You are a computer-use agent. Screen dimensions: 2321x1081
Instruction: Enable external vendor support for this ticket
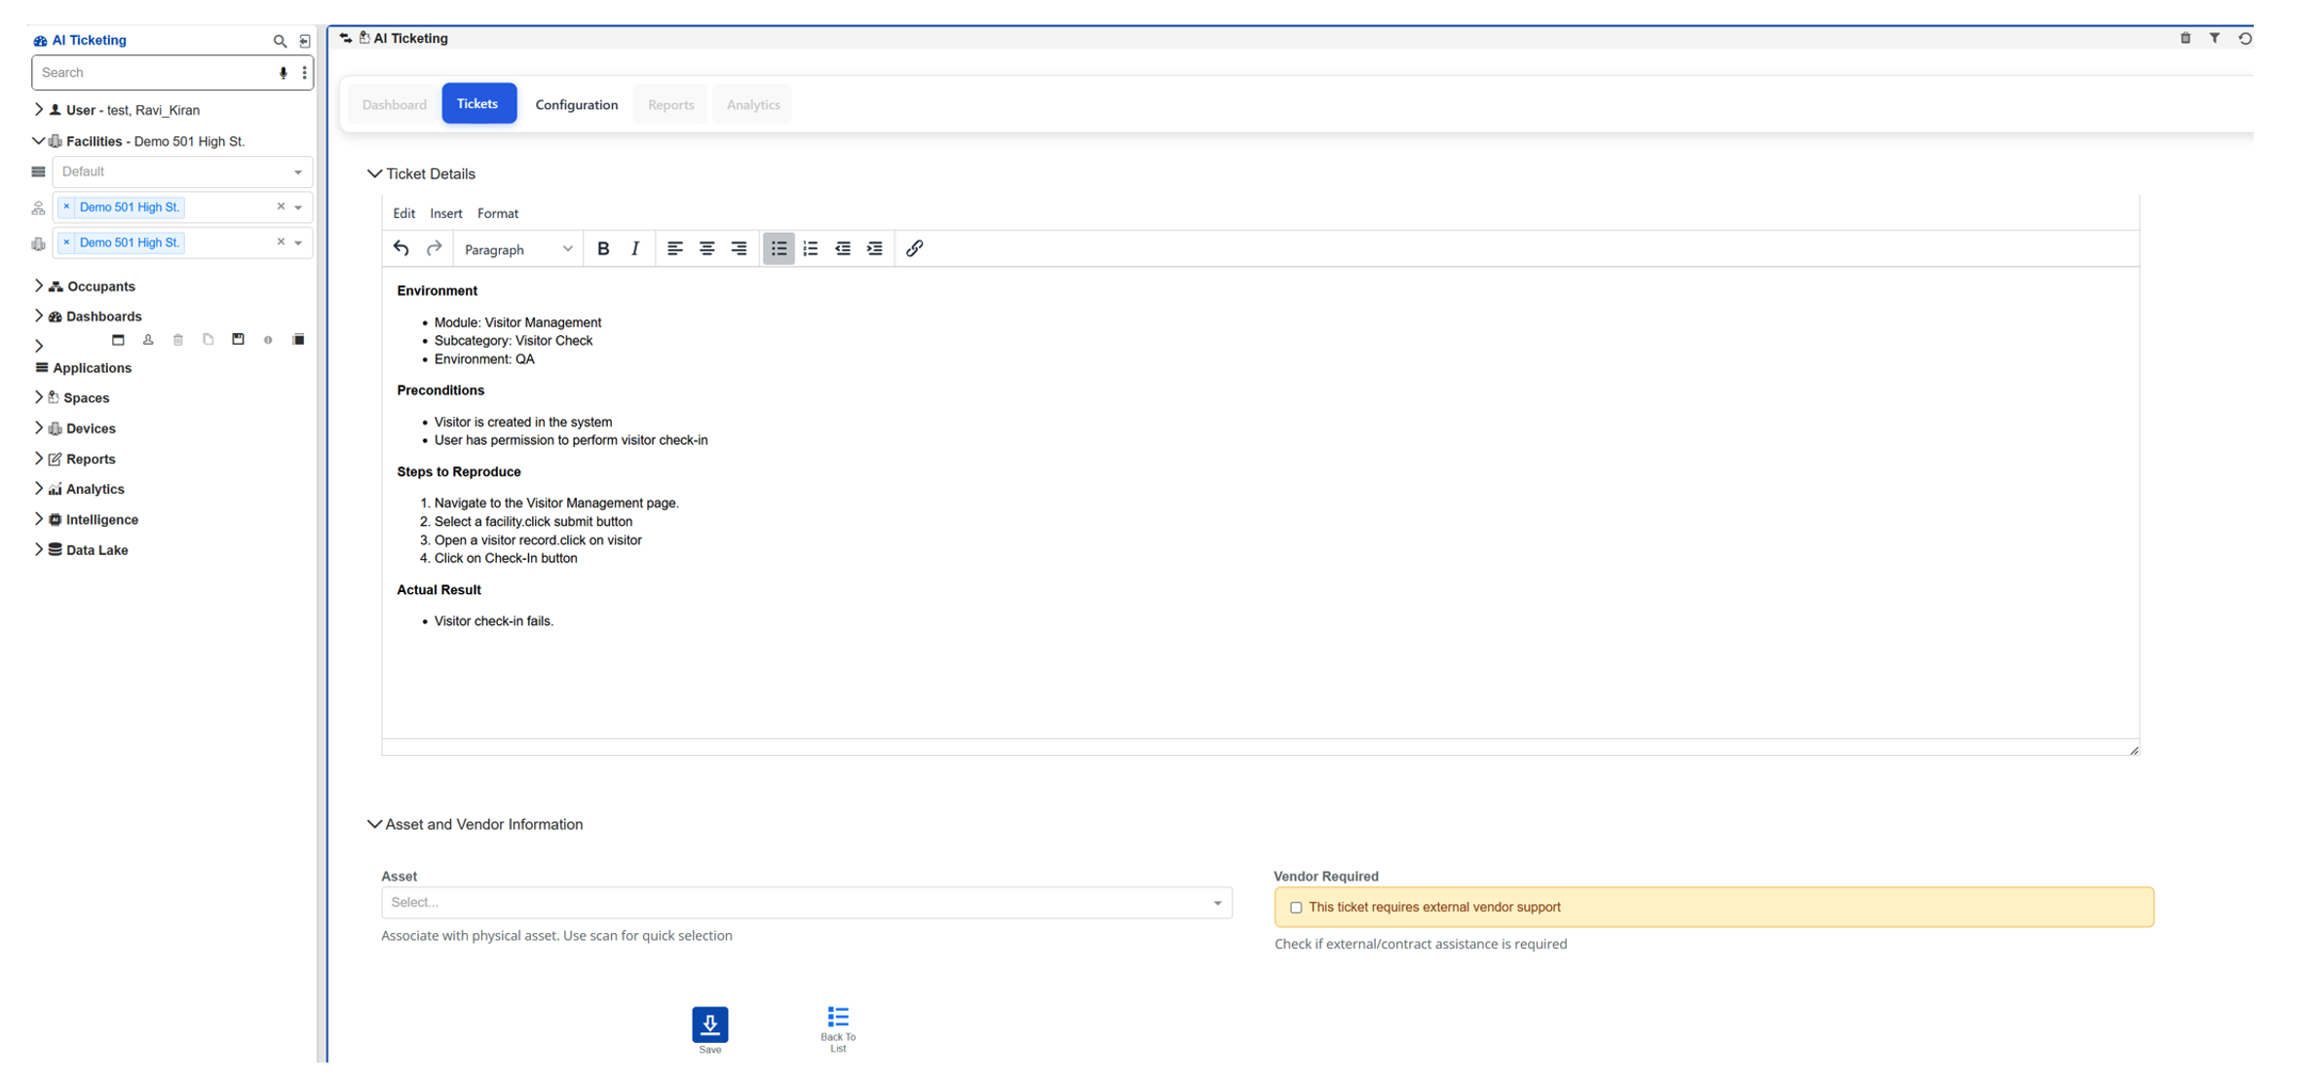click(x=1296, y=907)
